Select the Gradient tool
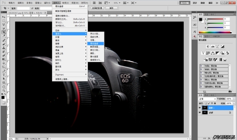 pyautogui.click(x=4, y=59)
